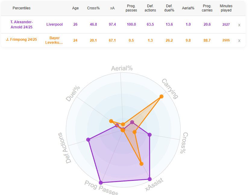
Task: Click purple Prog Passes radar data point
Action: (101, 183)
